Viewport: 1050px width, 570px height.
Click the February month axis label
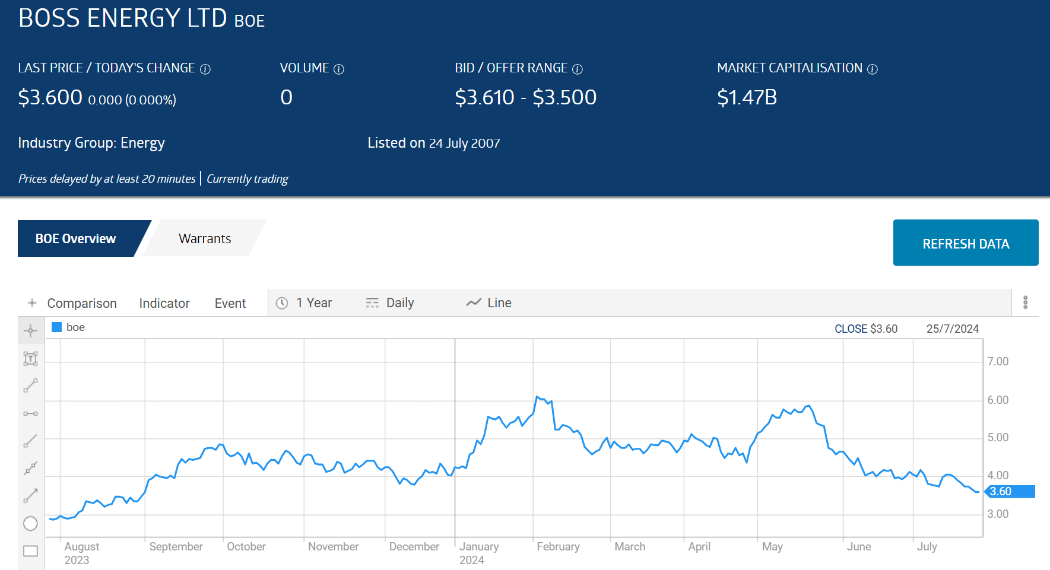[558, 546]
